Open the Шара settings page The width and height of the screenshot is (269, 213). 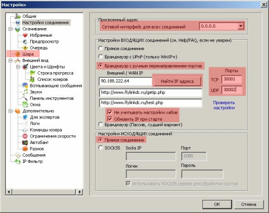click(x=28, y=54)
